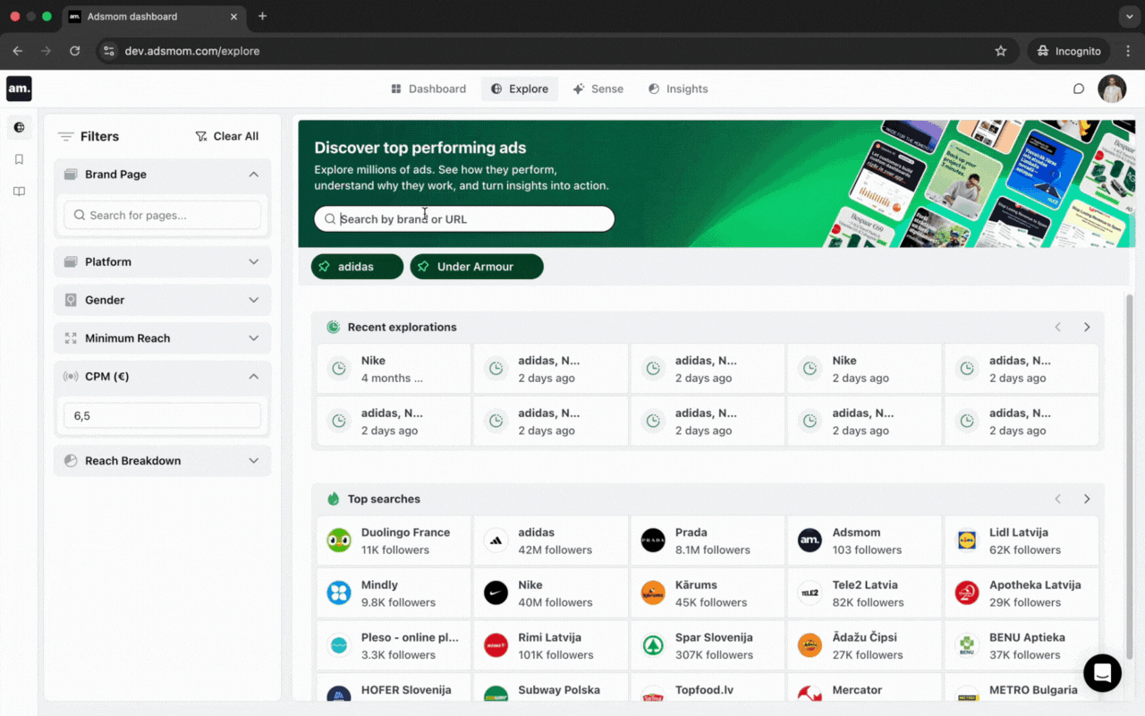Screen dimensions: 1145x716
Task: Click the flame icon next to Top searches
Action: (332, 499)
